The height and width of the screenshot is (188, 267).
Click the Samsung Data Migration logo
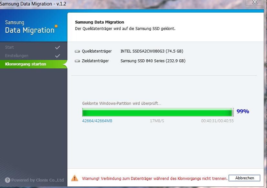[x=31, y=27]
